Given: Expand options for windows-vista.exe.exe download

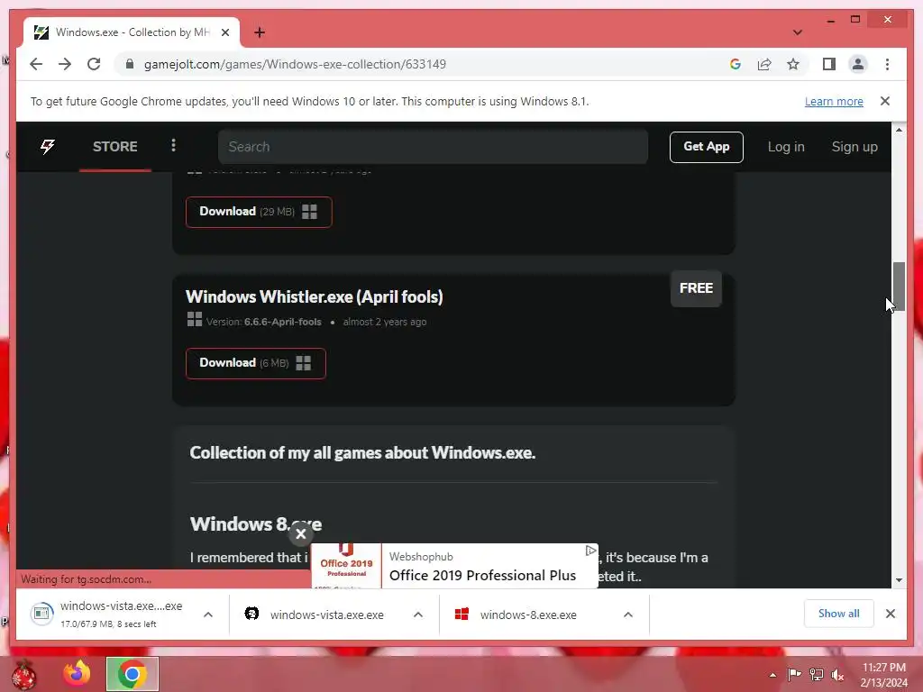Looking at the screenshot, I should (418, 615).
